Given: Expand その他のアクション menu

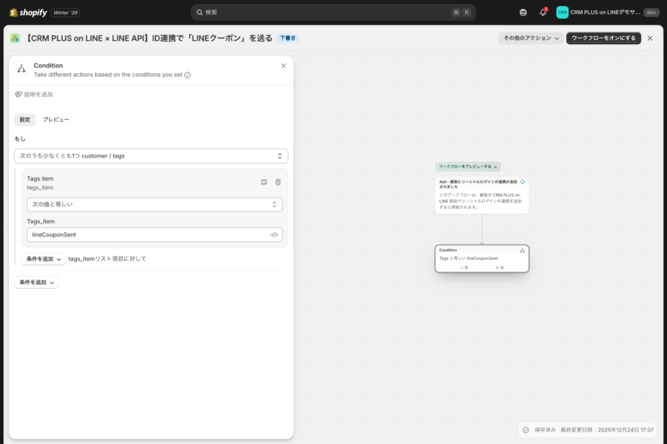Looking at the screenshot, I should click(530, 38).
